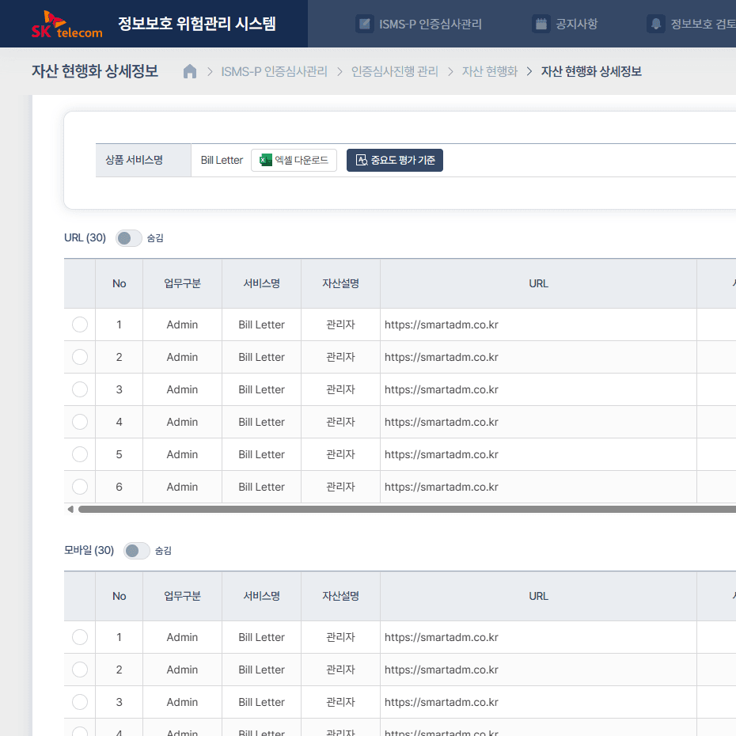Screen dimensions: 736x736
Task: Select radio button for URL row 1
Action: [80, 324]
